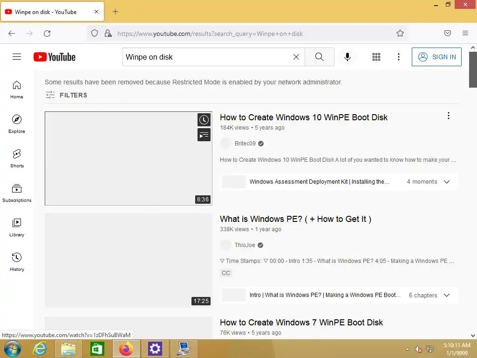Open the Britec09 channel

pyautogui.click(x=245, y=144)
